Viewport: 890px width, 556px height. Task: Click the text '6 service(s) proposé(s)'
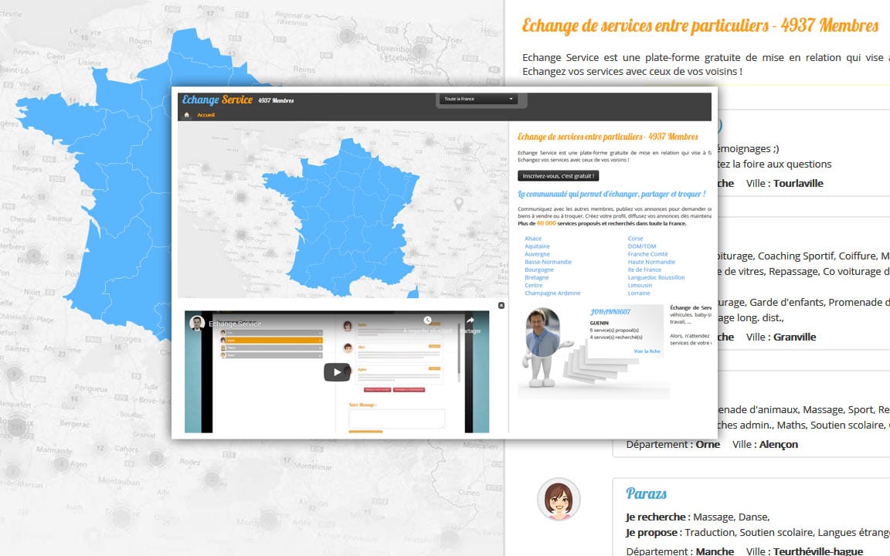point(614,331)
